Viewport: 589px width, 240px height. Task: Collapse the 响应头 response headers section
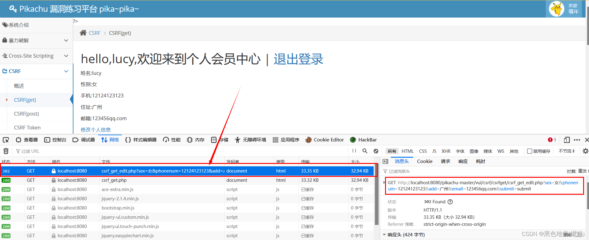[384, 235]
